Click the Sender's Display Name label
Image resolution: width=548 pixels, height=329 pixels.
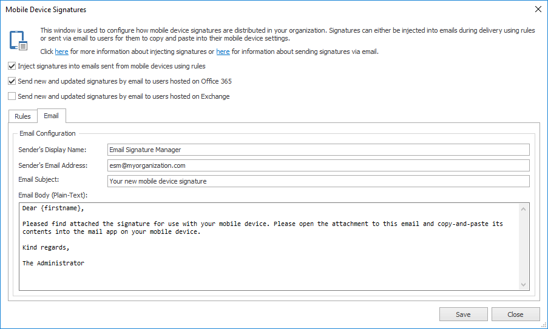pos(52,150)
